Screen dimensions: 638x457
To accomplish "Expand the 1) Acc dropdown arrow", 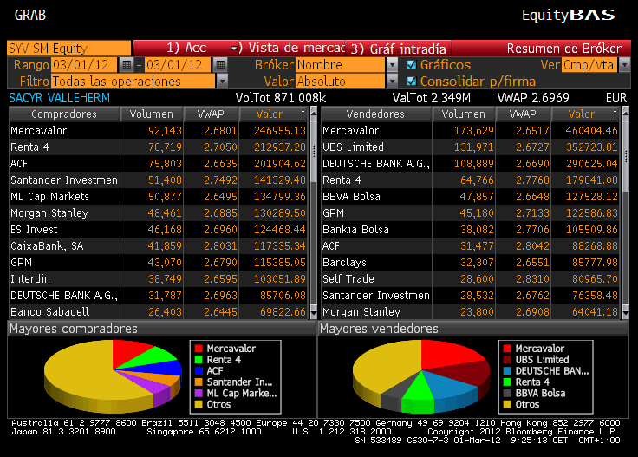I will pos(233,49).
